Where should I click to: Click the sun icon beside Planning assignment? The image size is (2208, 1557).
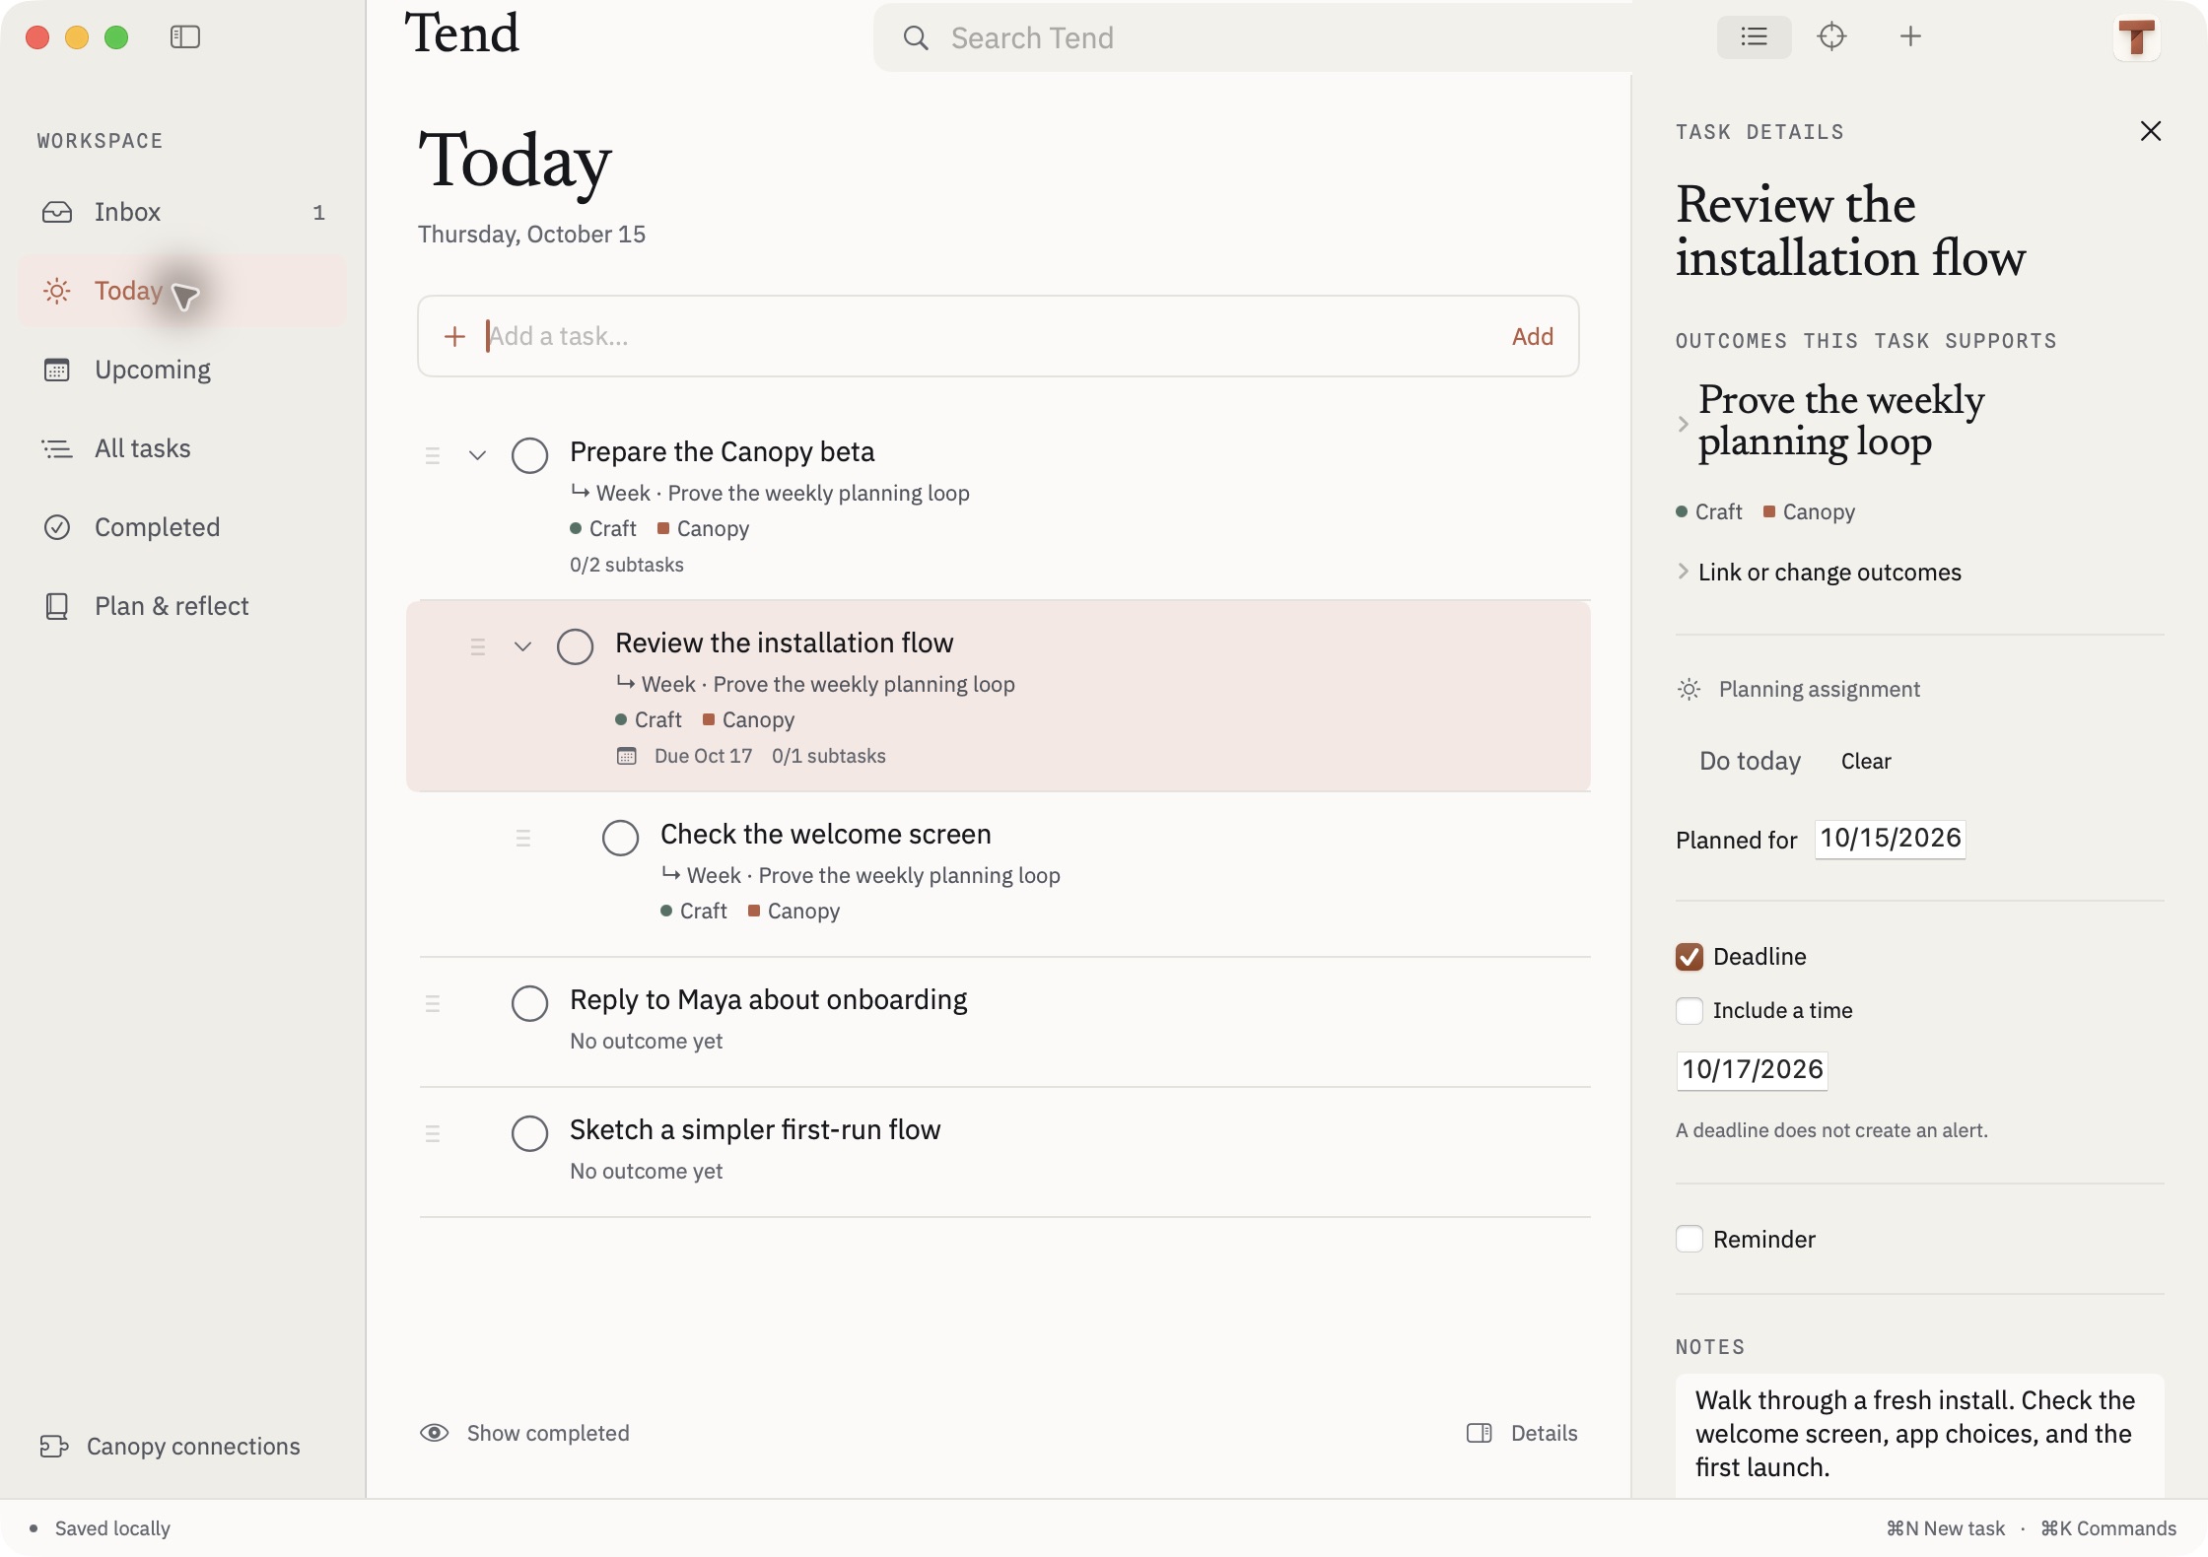pos(1689,689)
